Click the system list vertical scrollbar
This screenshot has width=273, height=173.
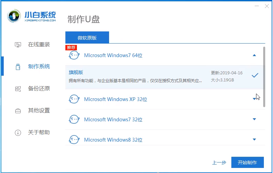(264, 77)
